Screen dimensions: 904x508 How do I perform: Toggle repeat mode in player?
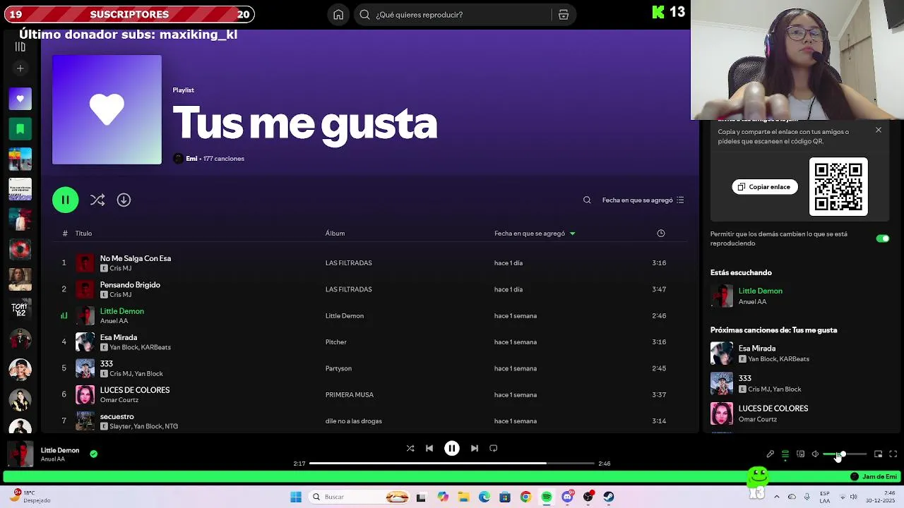point(494,449)
